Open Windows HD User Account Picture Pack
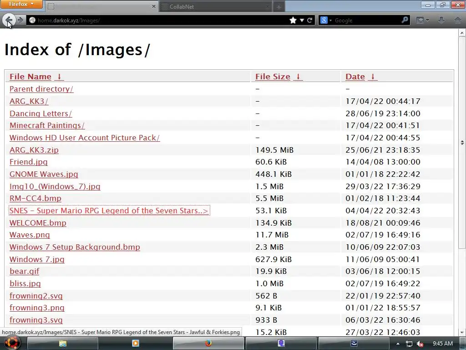Screen dimensions: 466x350 pos(85,138)
